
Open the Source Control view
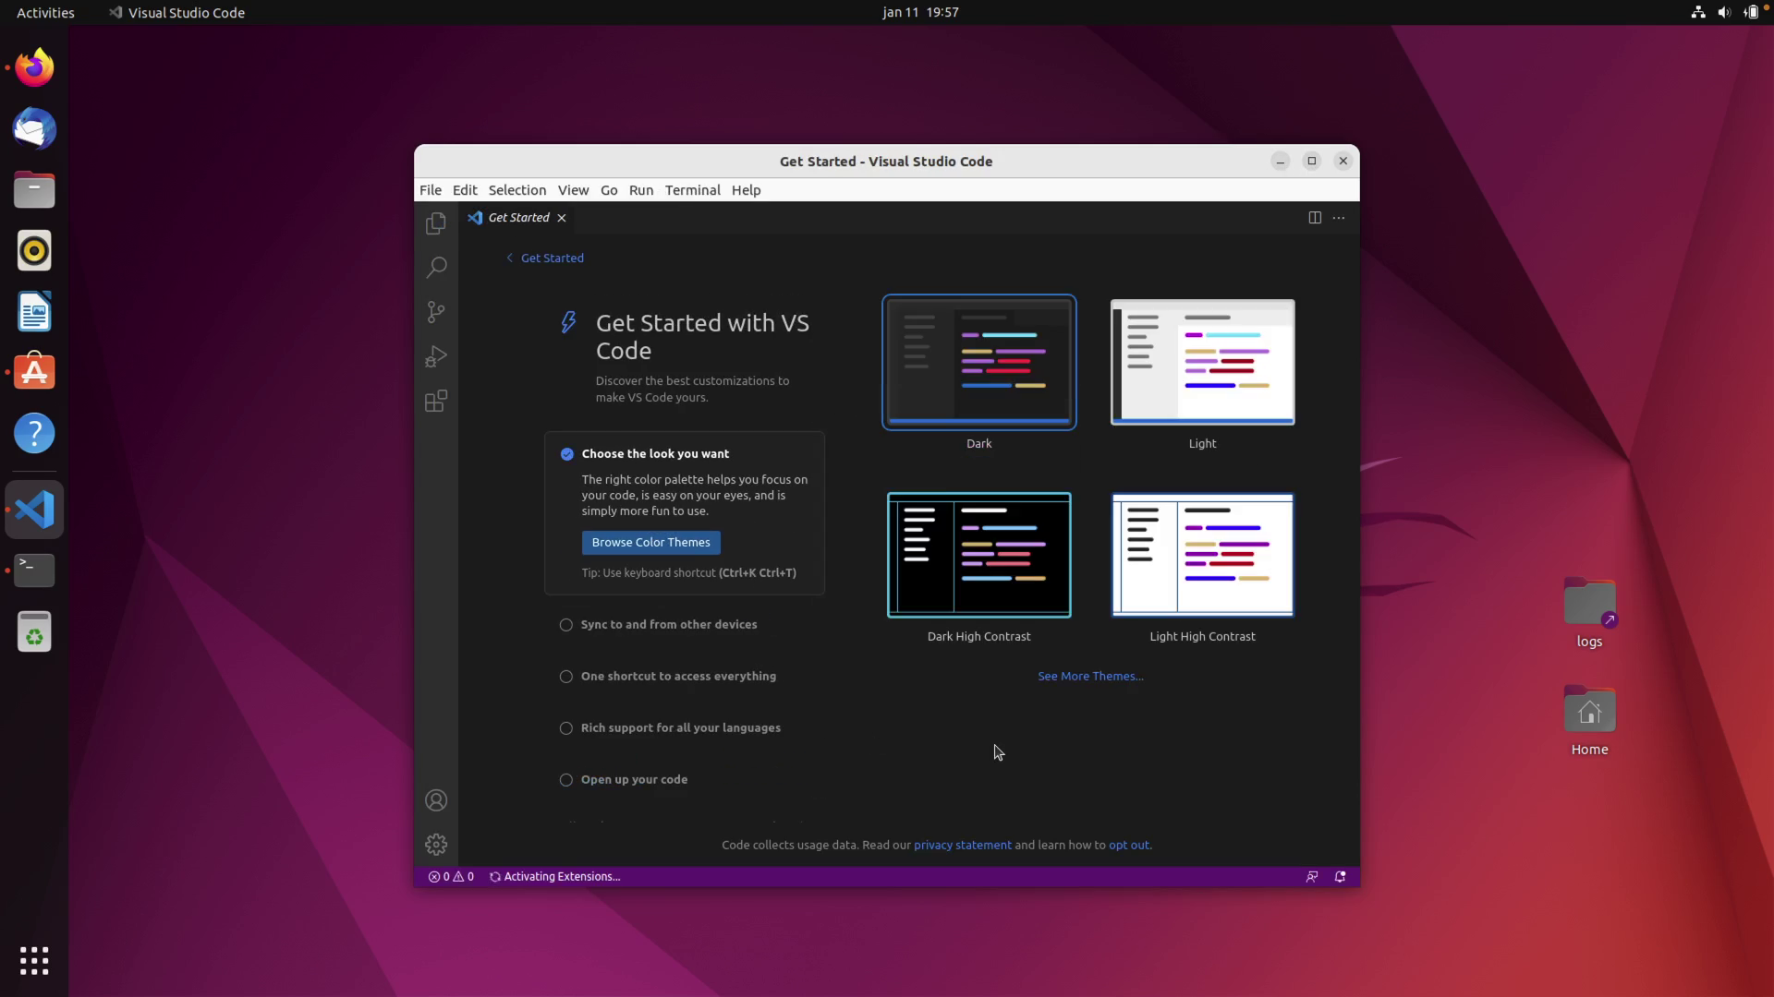pos(436,312)
